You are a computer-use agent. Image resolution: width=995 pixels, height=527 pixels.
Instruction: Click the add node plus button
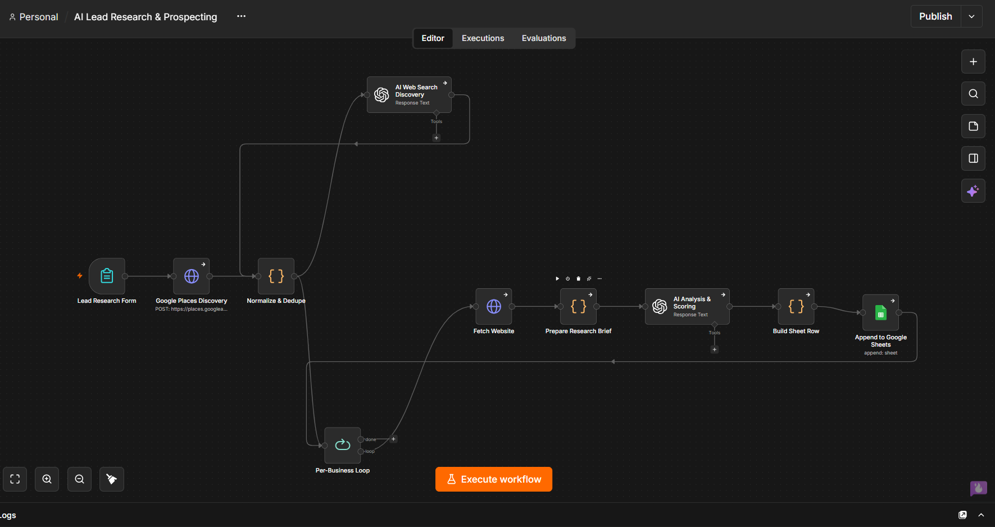(x=973, y=62)
